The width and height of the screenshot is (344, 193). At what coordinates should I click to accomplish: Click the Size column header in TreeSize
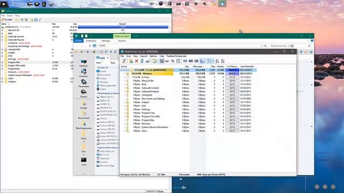point(187,66)
